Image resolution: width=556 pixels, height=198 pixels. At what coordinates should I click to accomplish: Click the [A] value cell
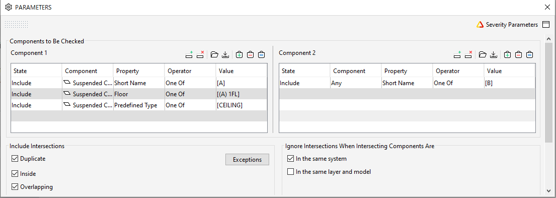point(242,83)
